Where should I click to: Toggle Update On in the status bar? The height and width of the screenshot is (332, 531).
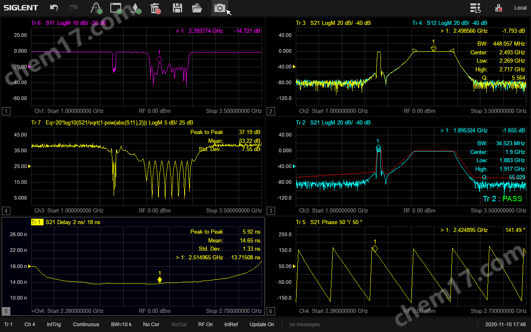coord(262,325)
